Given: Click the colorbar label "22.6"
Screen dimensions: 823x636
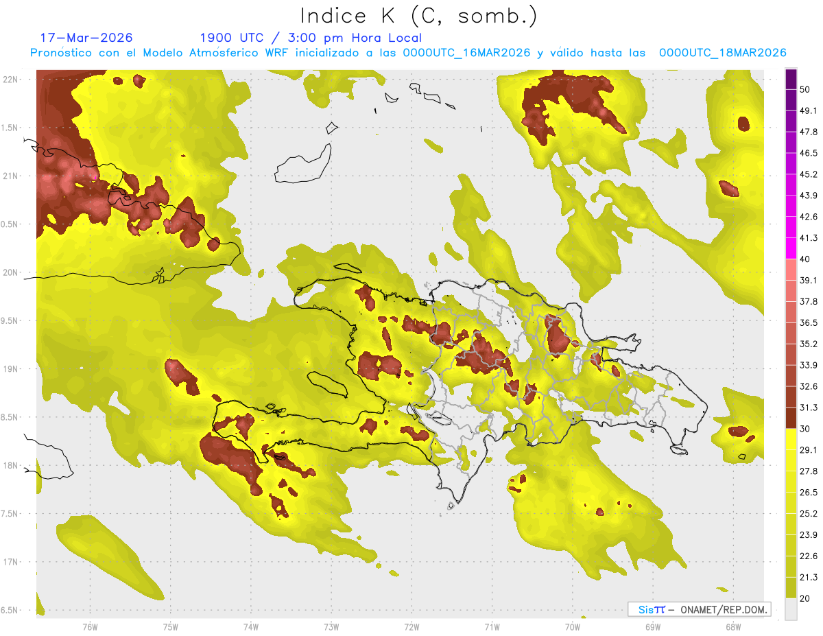Looking at the screenshot, I should [x=809, y=556].
